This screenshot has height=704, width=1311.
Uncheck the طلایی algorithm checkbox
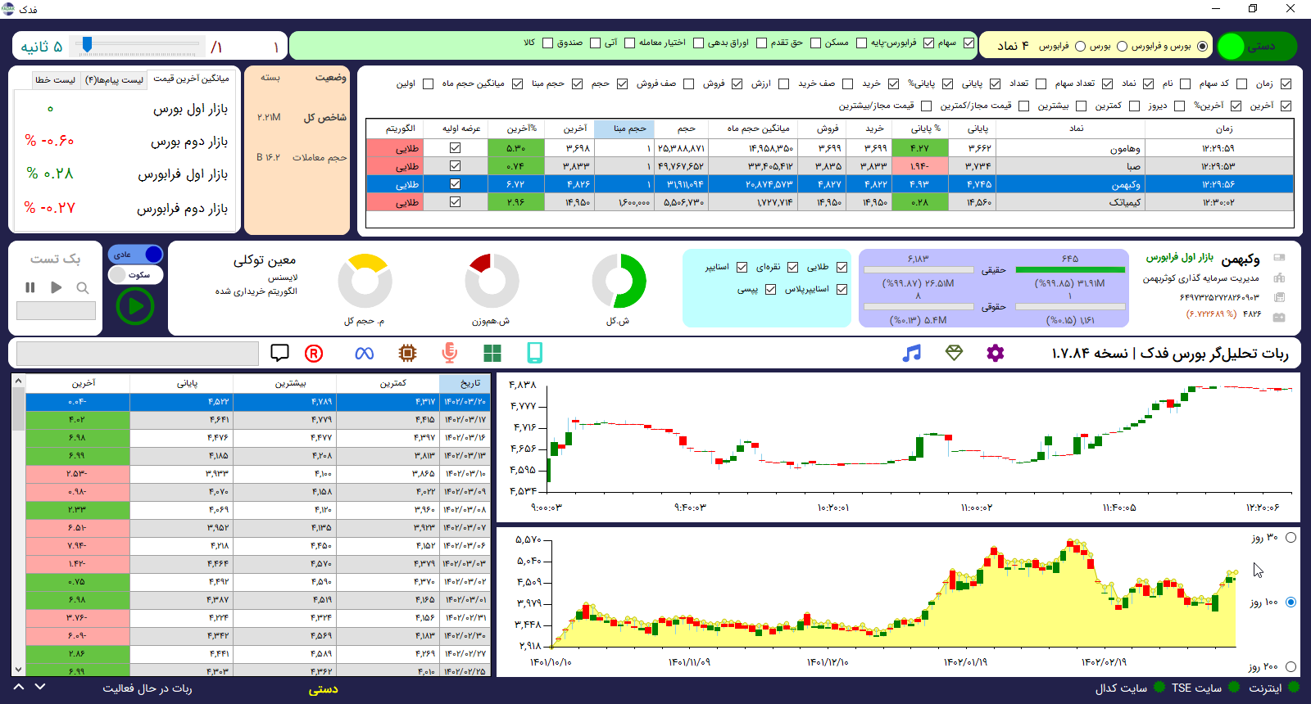[841, 267]
